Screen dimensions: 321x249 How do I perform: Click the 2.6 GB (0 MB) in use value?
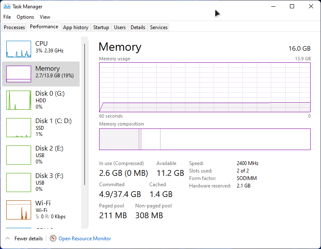(124, 173)
